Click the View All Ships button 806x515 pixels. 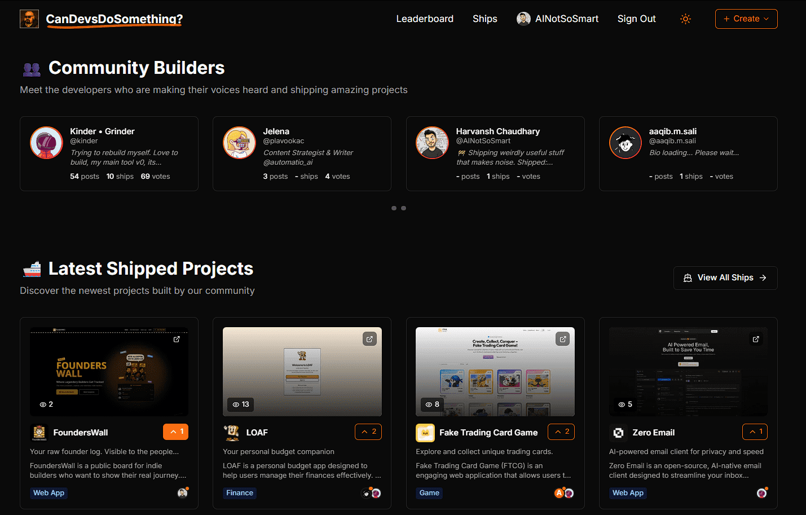point(725,278)
